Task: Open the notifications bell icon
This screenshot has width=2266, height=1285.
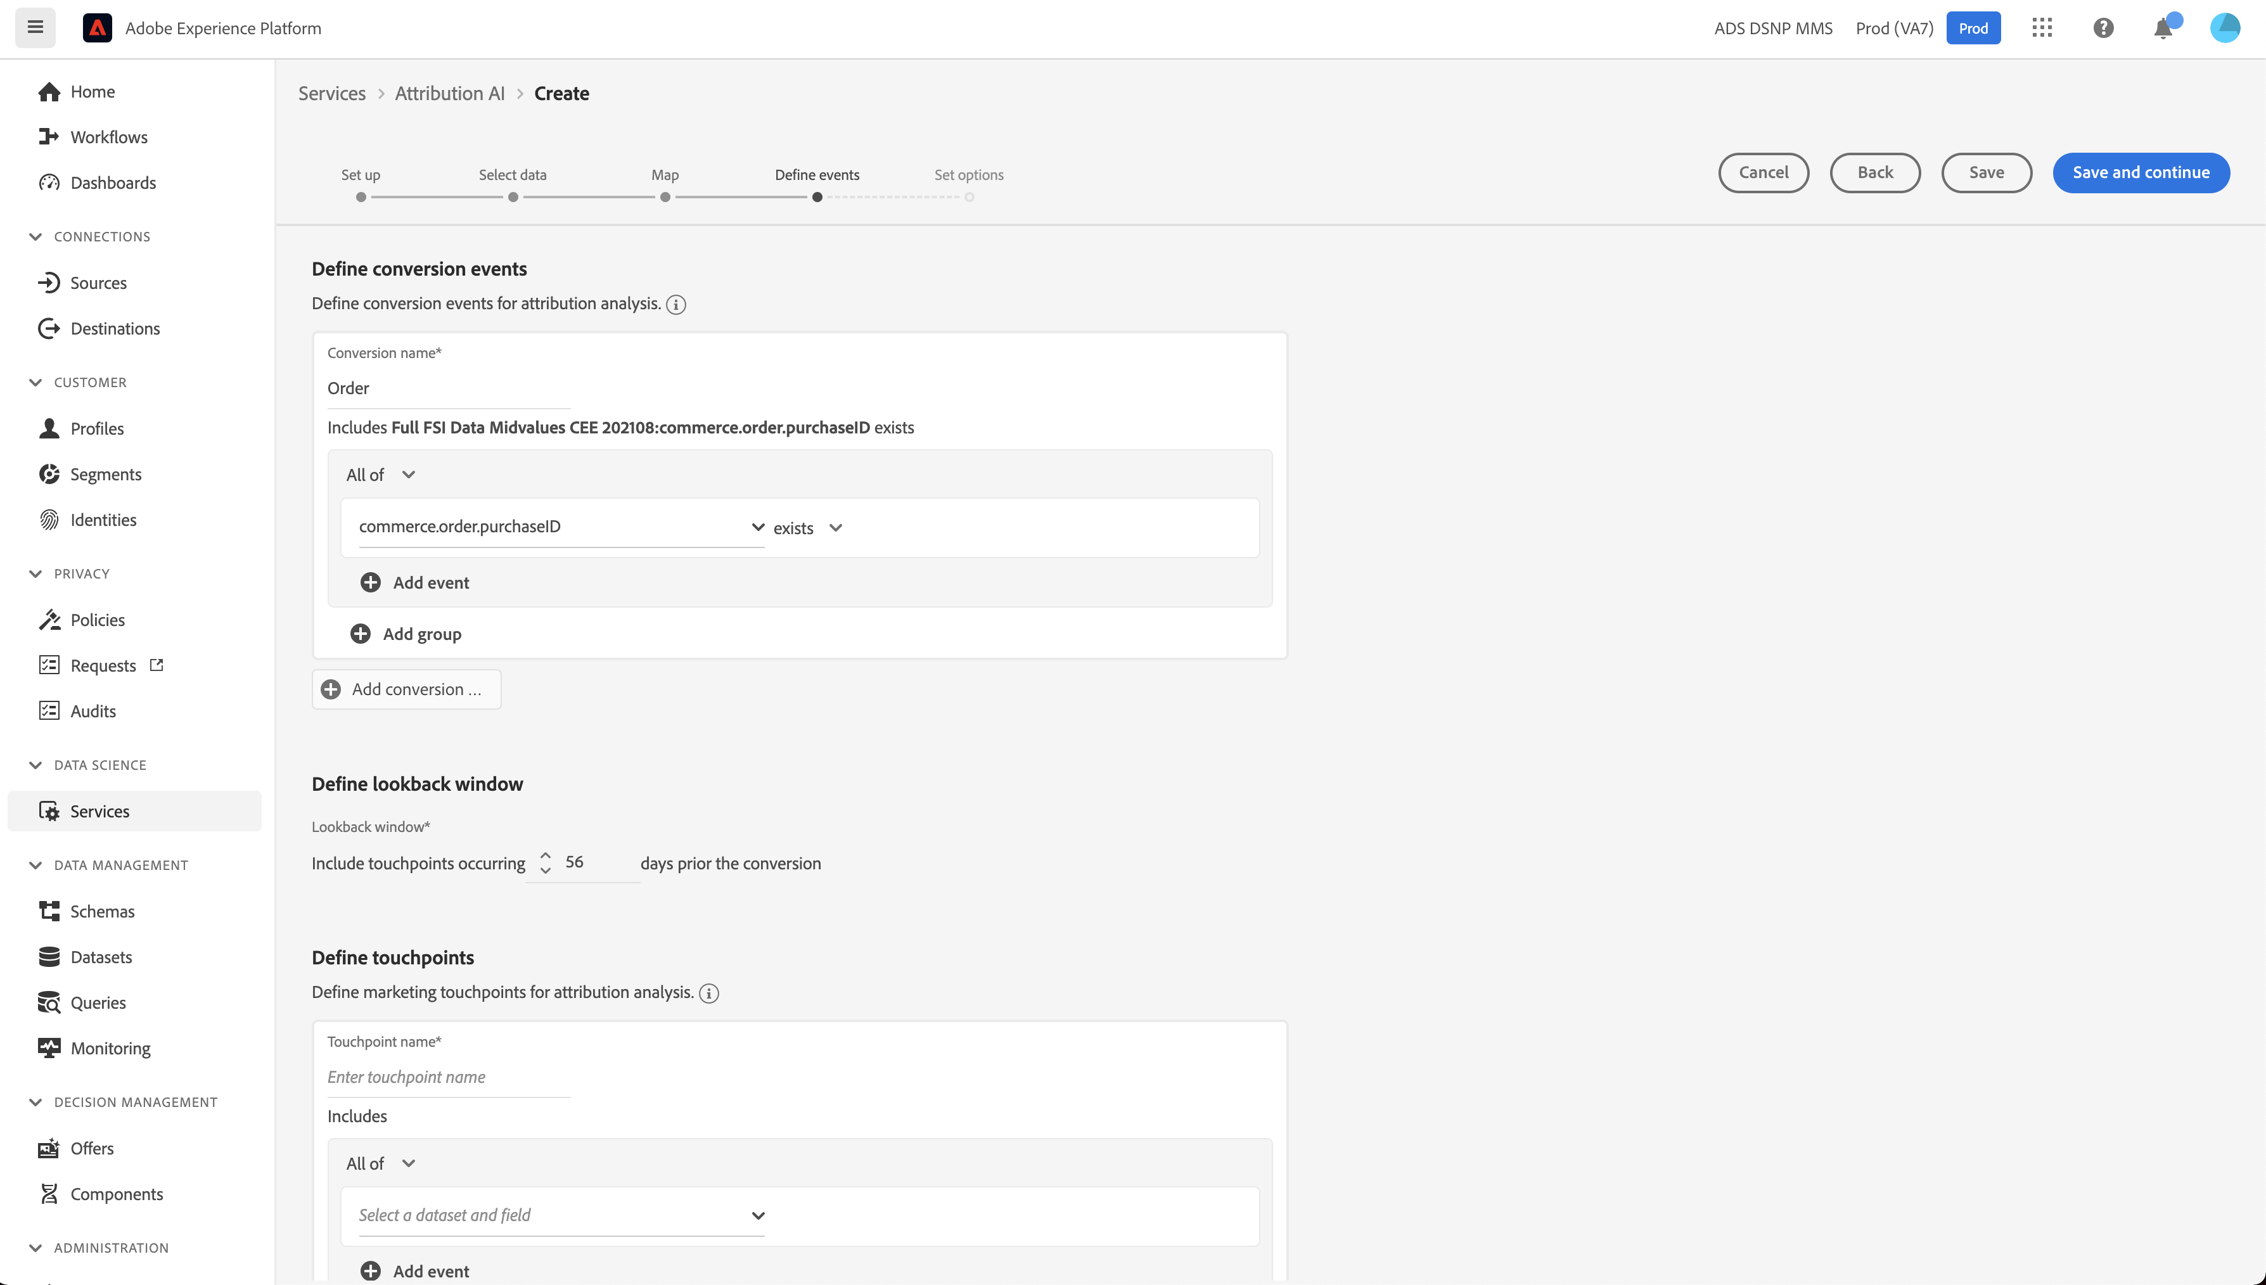Action: point(2163,29)
